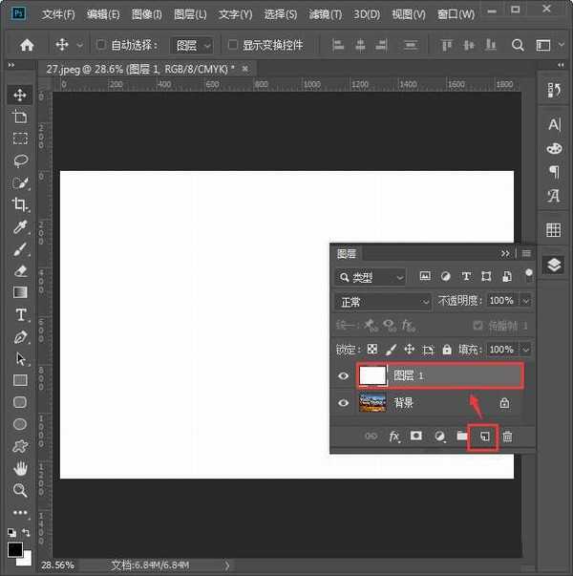
Task: Click the delete layer trash icon
Action: [x=508, y=437]
